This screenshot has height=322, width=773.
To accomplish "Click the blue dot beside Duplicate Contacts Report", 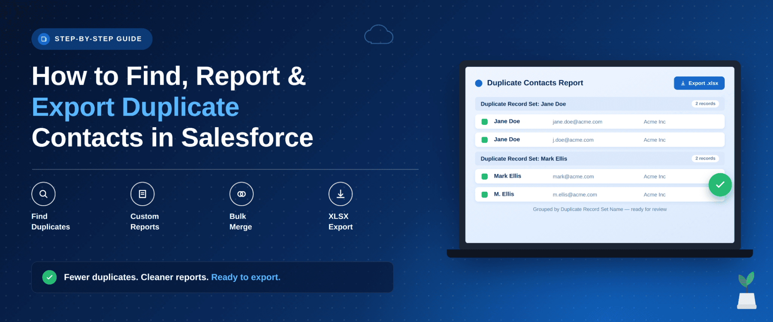I will [x=479, y=83].
